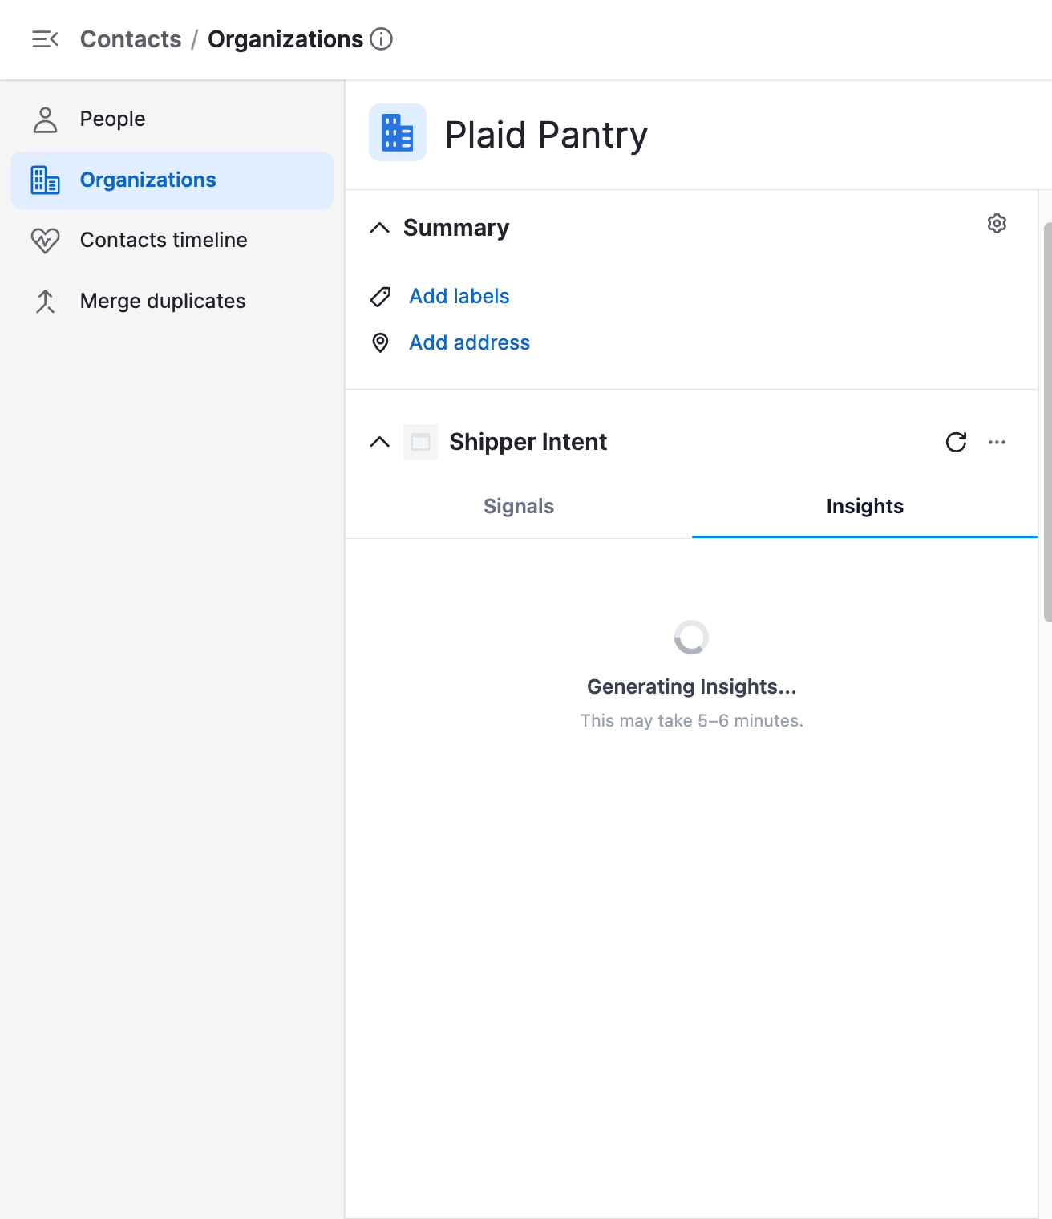1052x1219 pixels.
Task: Collapse the sidebar menu icon
Action: click(45, 38)
